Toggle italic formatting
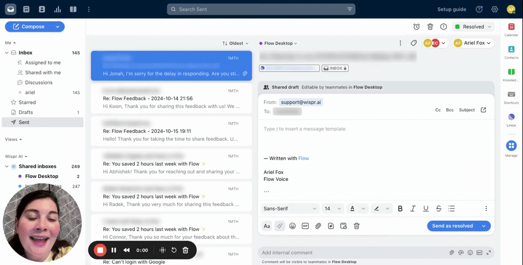 point(413,208)
